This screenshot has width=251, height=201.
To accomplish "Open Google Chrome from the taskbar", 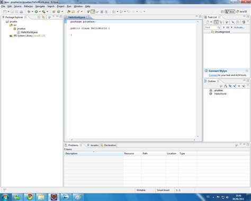I will point(30,197).
